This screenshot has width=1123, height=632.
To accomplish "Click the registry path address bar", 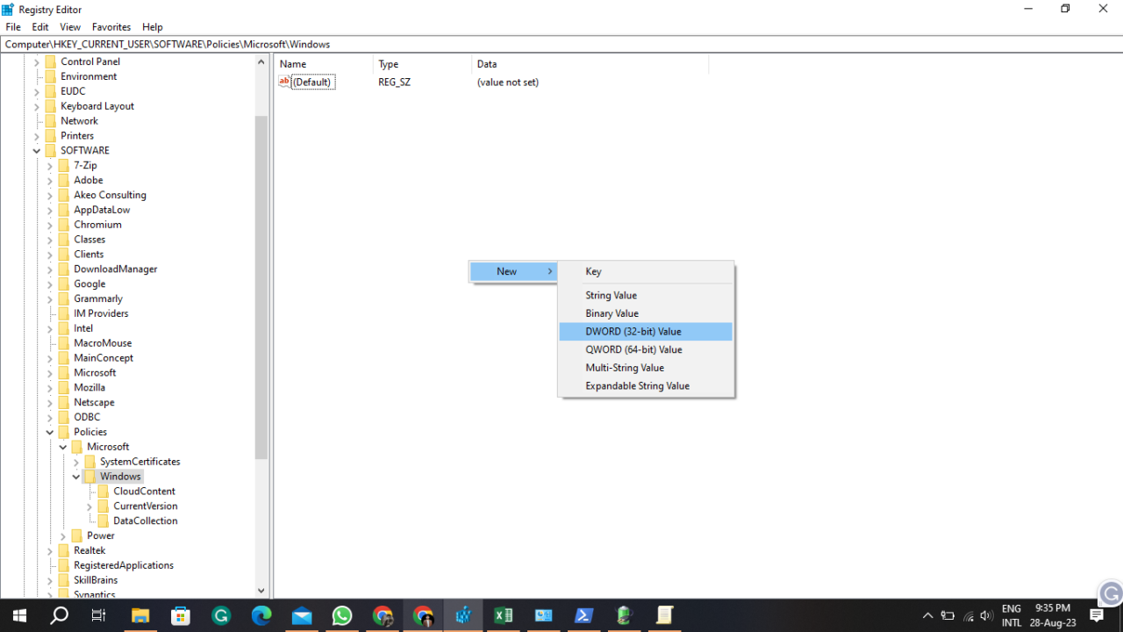I will (x=351, y=44).
